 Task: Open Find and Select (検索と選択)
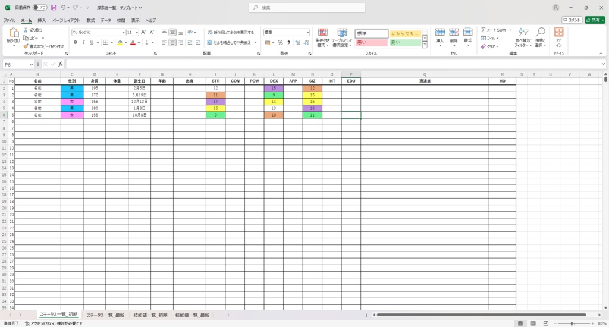[540, 37]
